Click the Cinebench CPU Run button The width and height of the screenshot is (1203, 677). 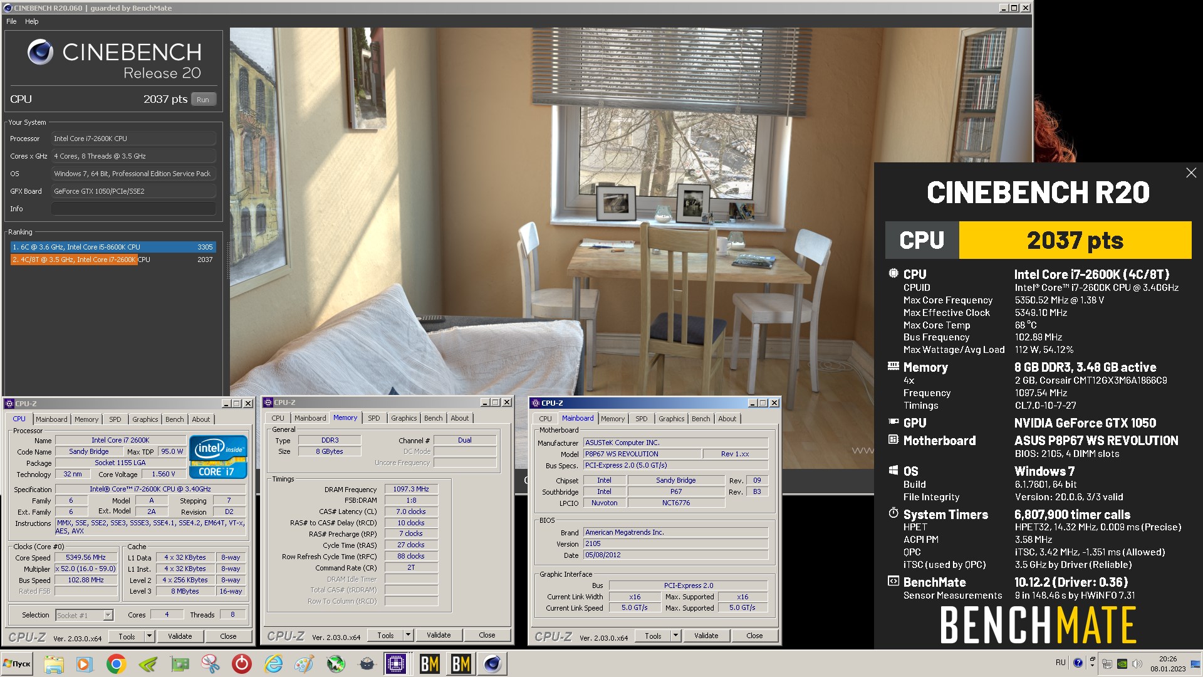(203, 100)
